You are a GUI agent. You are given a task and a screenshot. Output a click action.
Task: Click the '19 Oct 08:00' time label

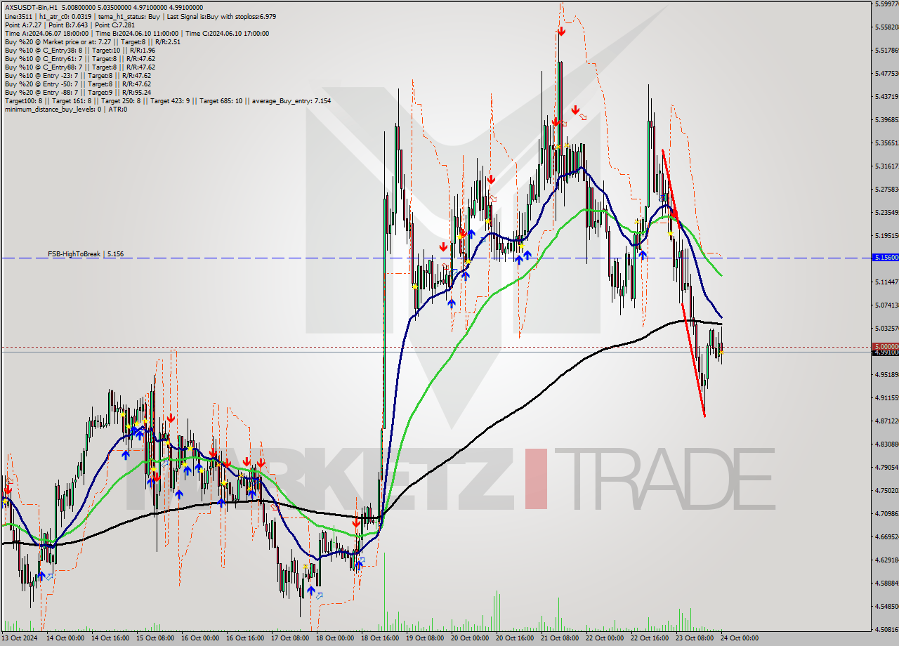tap(425, 638)
